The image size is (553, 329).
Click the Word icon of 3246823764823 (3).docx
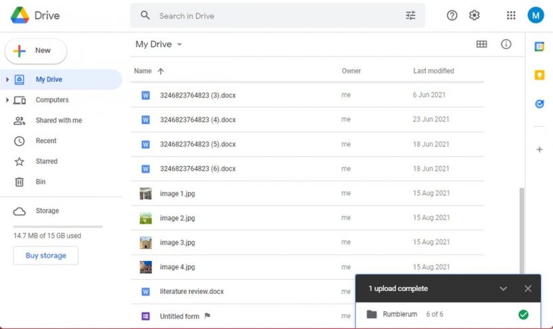[145, 95]
